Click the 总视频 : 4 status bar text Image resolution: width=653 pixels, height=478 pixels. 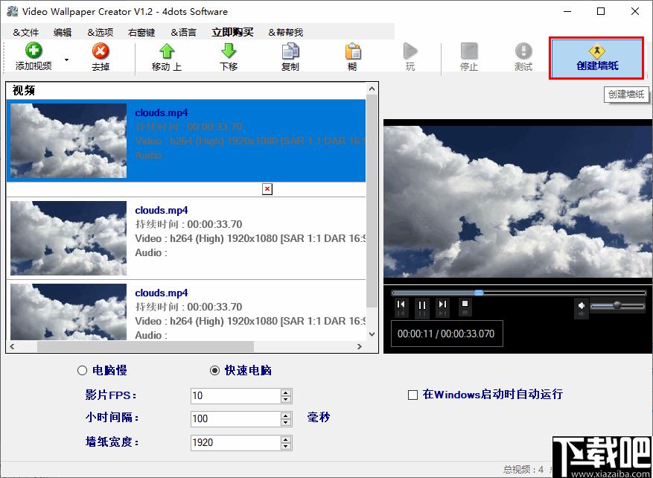click(523, 470)
